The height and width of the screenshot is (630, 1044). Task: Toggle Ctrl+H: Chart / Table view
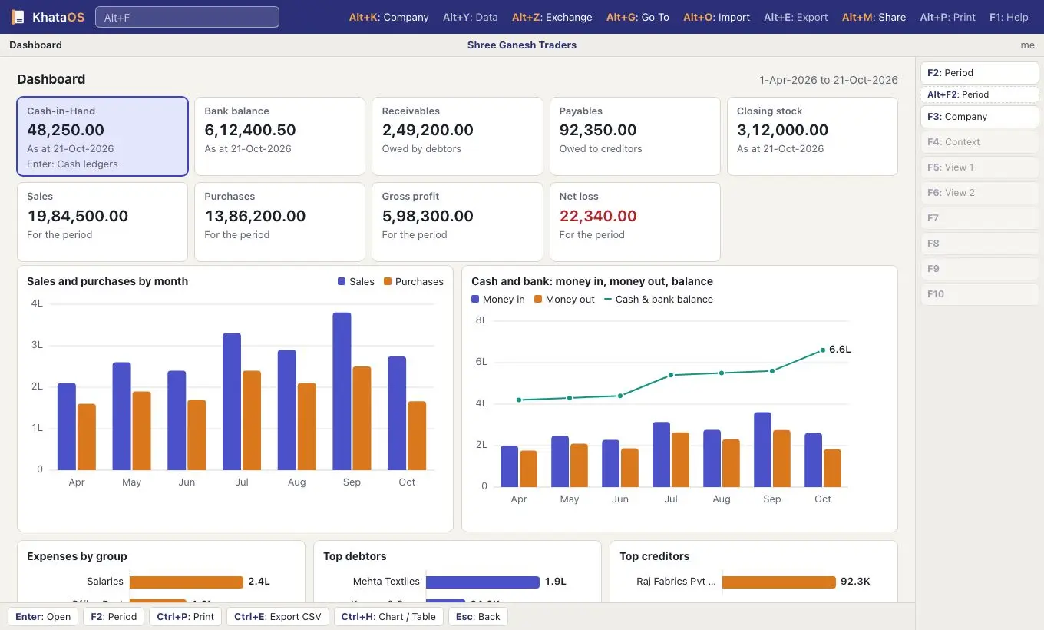tap(388, 617)
